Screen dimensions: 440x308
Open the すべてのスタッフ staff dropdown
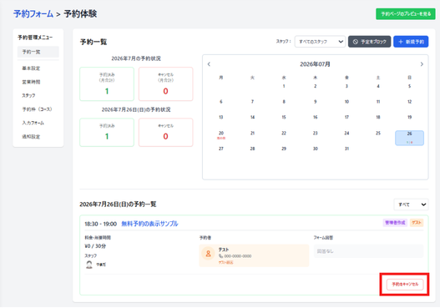pos(320,42)
